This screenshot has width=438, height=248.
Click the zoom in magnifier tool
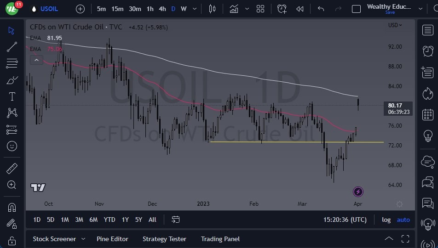point(12,185)
